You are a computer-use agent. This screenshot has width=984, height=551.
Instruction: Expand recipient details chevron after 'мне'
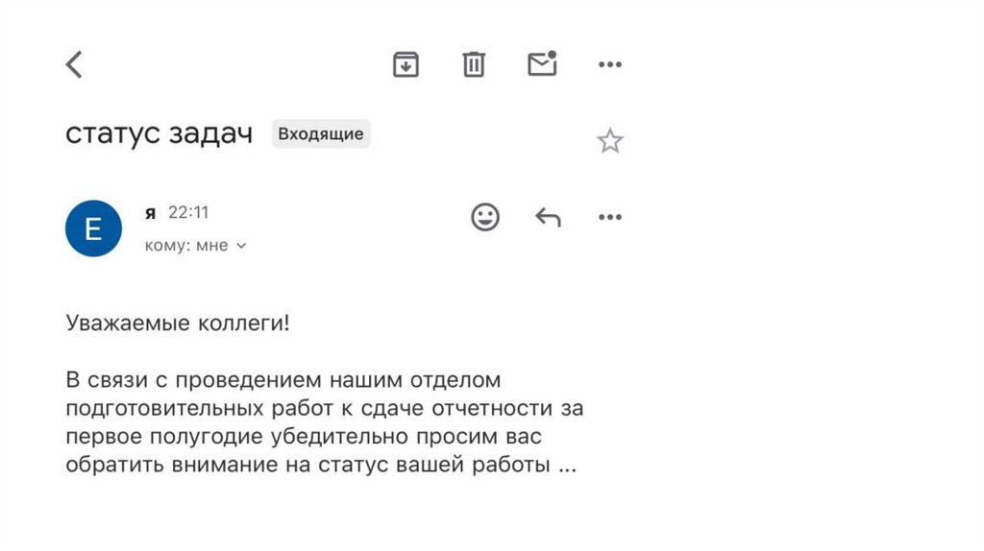pos(241,246)
